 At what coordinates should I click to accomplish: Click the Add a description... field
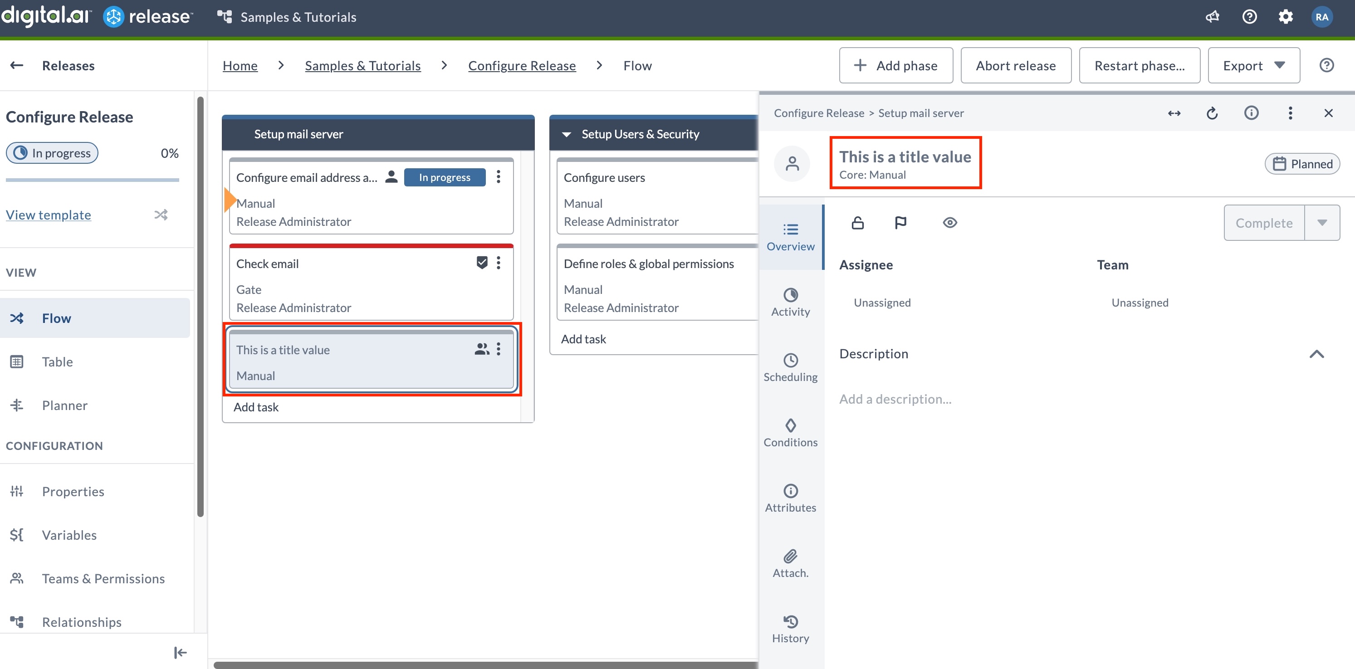tap(895, 399)
